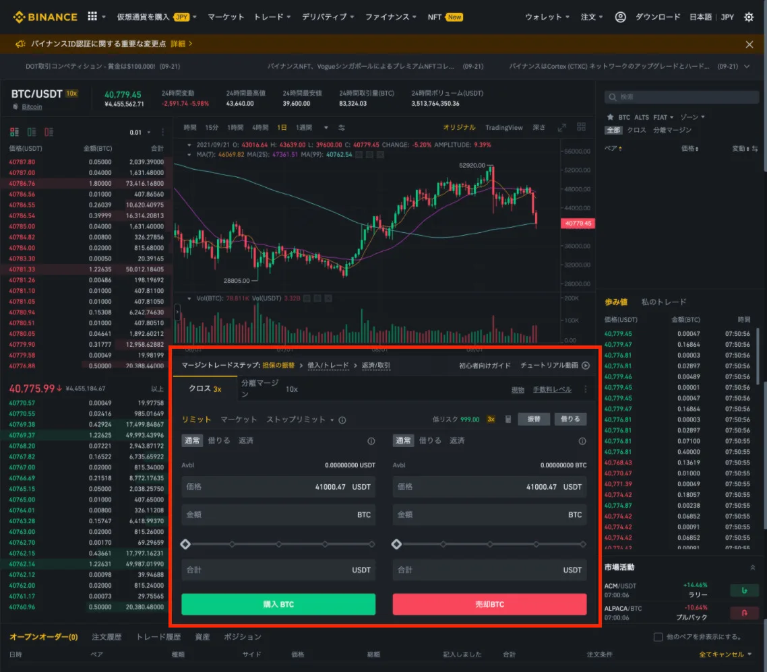The width and height of the screenshot is (767, 672).
Task: Select 返済 mode on buy side
Action: pos(245,440)
